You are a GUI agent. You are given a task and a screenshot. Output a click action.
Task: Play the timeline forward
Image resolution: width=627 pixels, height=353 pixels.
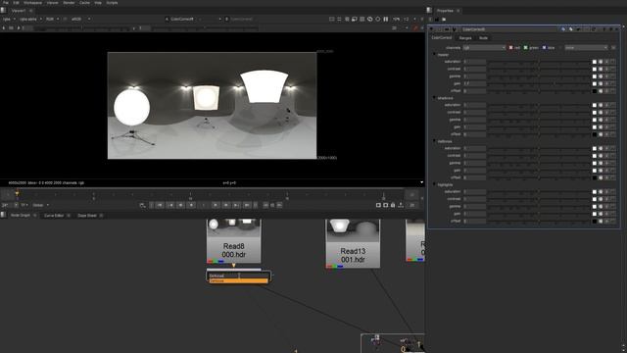tap(216, 205)
